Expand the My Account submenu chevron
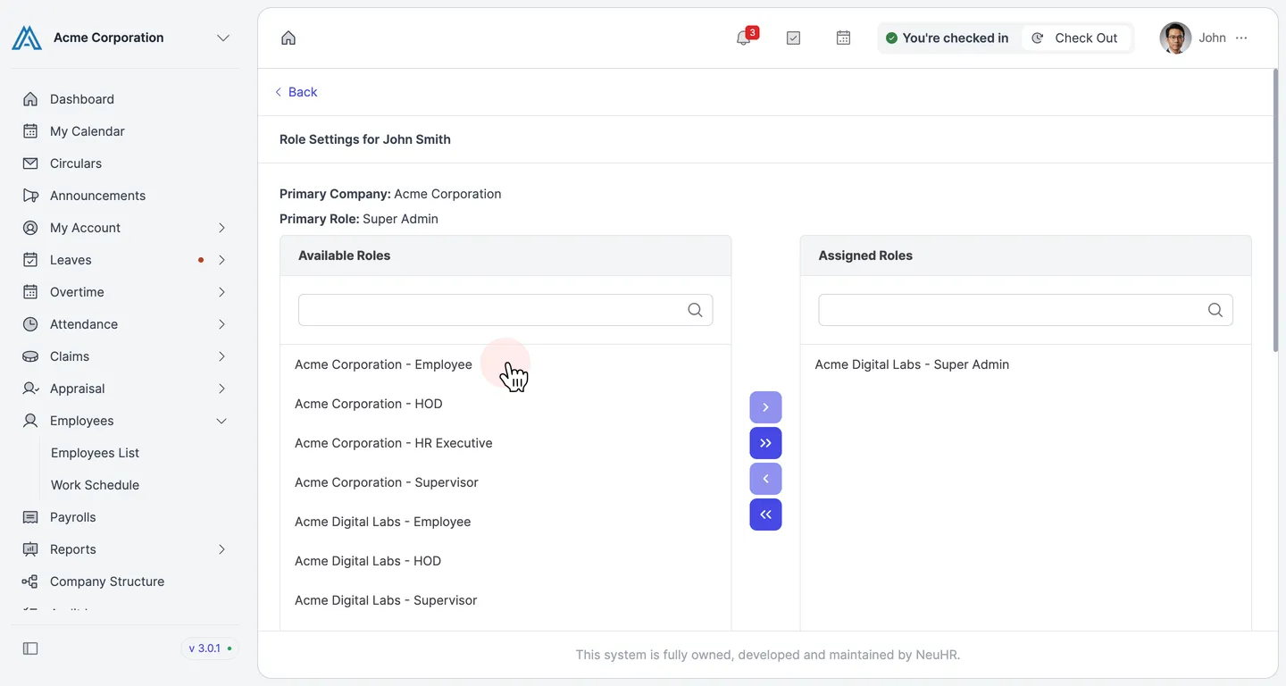Viewport: 1286px width, 686px height. 221,228
